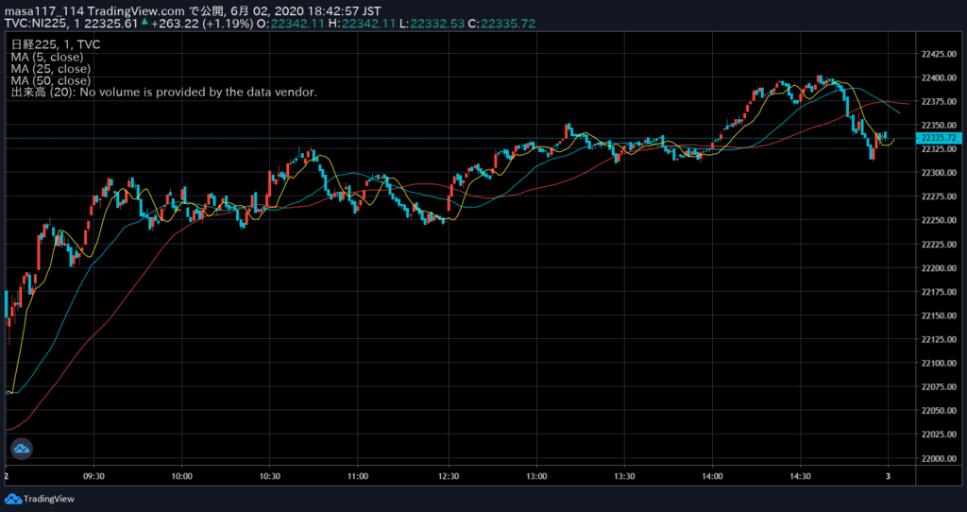The height and width of the screenshot is (512, 967).
Task: Click the +263.22 (+1.19%) change value
Action: point(202,24)
